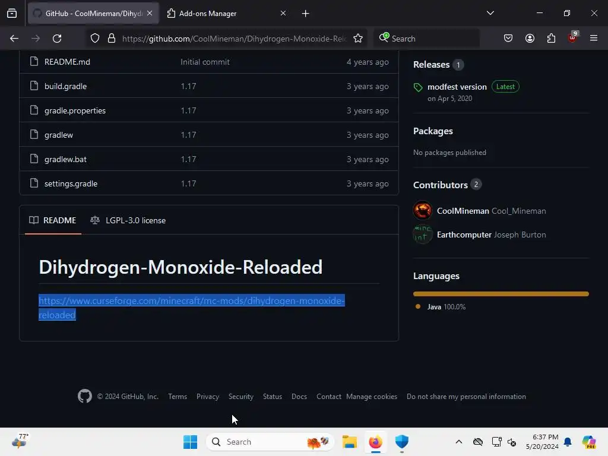Open README.md file
The width and height of the screenshot is (608, 456).
(67, 62)
